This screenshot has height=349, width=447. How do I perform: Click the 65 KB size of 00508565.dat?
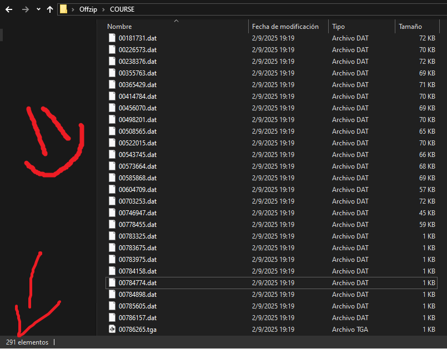tap(427, 131)
